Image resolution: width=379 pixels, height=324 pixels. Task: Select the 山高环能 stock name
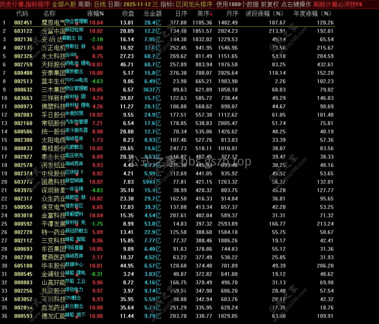click(53, 283)
